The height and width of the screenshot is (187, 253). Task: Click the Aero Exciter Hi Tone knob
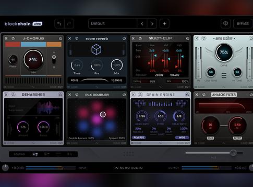tap(237, 72)
